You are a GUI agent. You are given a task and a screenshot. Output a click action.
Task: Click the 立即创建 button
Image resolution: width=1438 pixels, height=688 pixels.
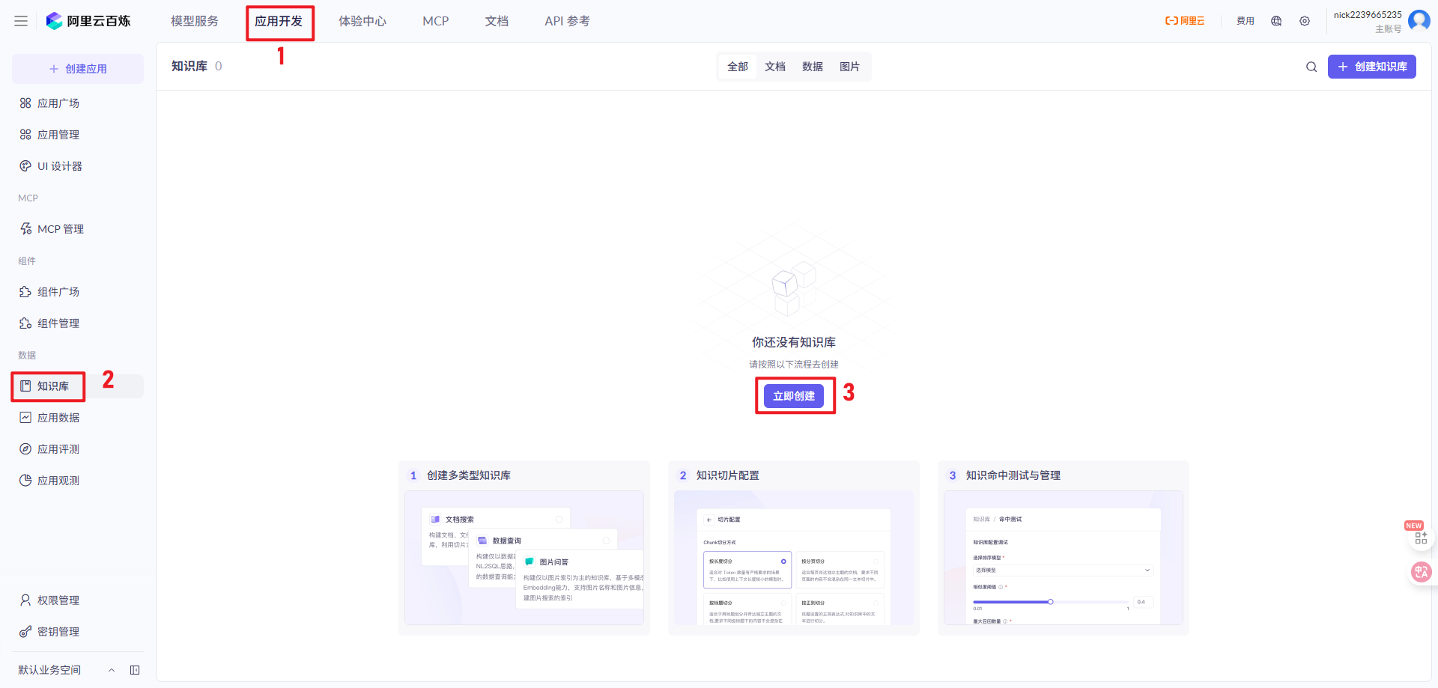[x=794, y=396]
